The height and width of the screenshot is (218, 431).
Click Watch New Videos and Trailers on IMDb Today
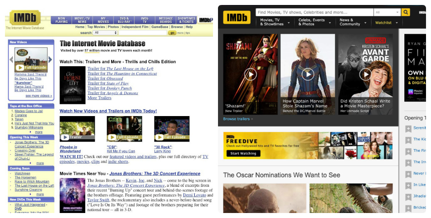tap(108, 111)
